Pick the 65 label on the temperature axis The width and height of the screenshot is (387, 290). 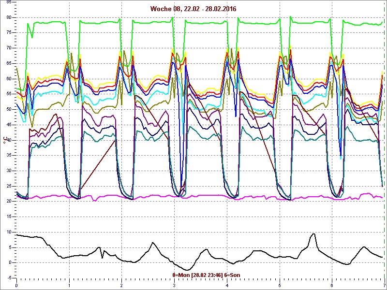point(9,63)
